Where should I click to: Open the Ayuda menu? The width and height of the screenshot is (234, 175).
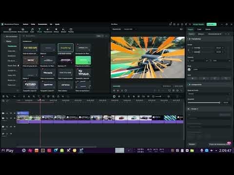tap(57, 24)
